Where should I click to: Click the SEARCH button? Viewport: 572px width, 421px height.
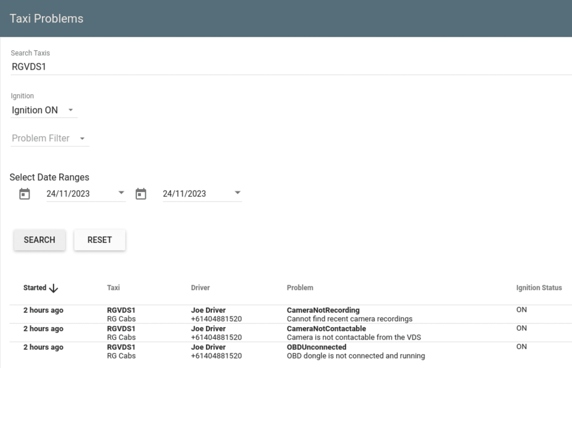point(40,240)
